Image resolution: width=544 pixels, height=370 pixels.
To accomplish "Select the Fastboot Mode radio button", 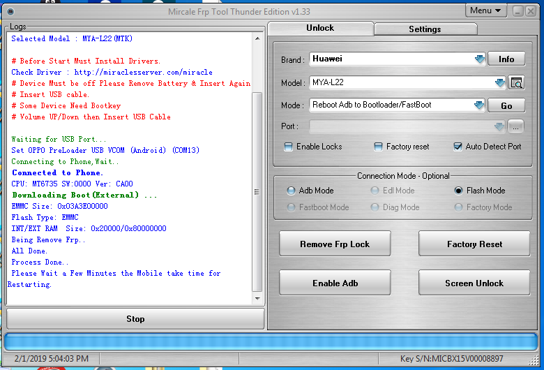I will (291, 207).
